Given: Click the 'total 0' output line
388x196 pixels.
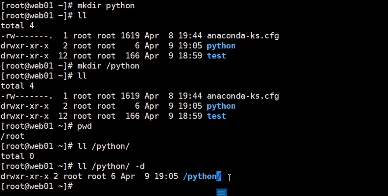Looking at the screenshot, I should [x=17, y=156].
